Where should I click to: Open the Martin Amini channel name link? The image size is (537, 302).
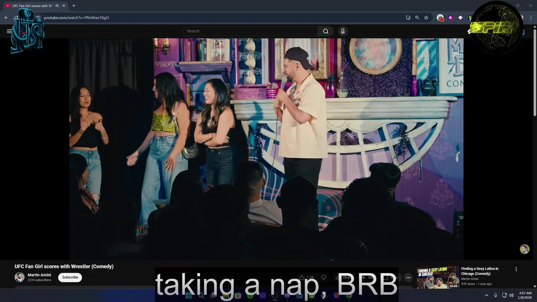pos(39,275)
